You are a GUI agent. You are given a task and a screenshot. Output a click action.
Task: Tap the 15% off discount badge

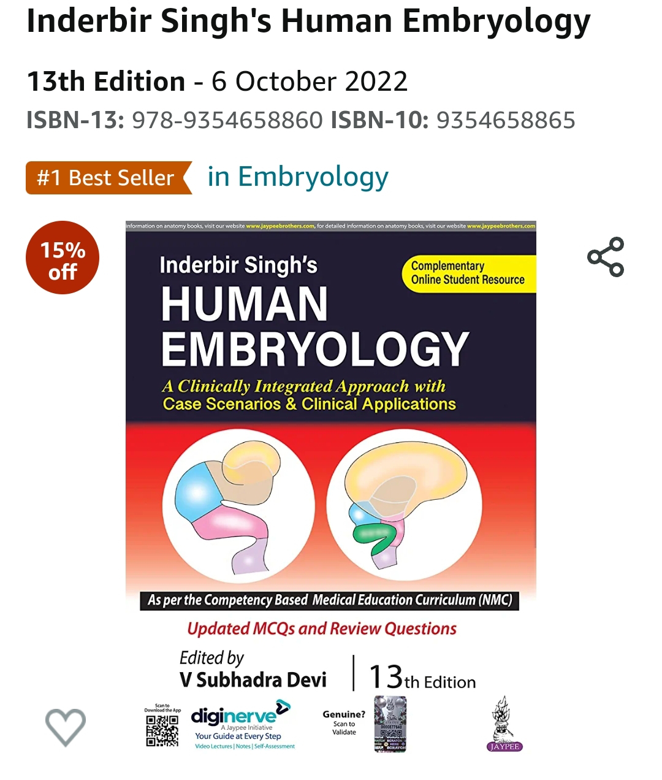coord(63,258)
